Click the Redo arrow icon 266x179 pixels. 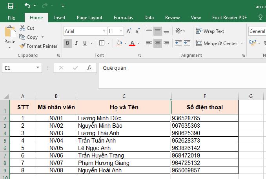pyautogui.click(x=45, y=6)
